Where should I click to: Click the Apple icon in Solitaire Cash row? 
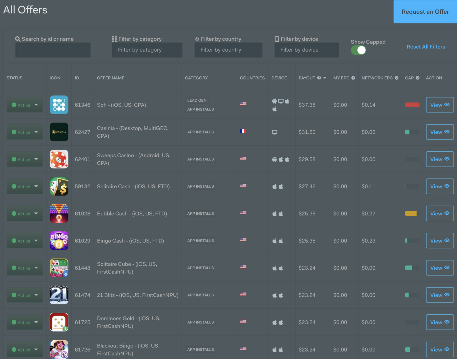click(274, 186)
